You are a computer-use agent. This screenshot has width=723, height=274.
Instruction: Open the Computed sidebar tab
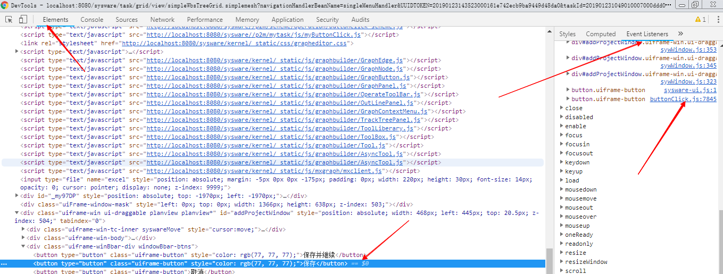[x=601, y=34]
